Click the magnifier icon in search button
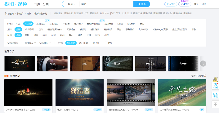Image resolution: width=219 pixels, height=113 pixels. [x=139, y=4]
